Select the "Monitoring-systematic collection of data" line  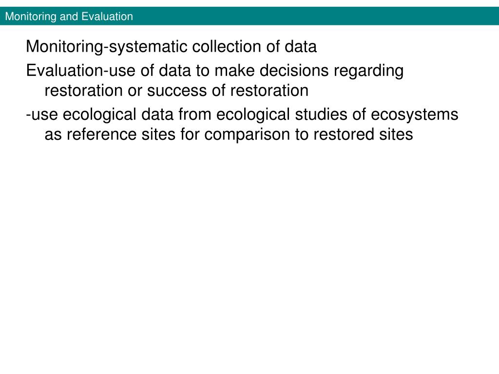171,47
